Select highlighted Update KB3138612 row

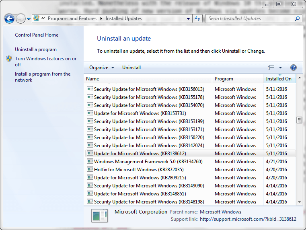191,154
